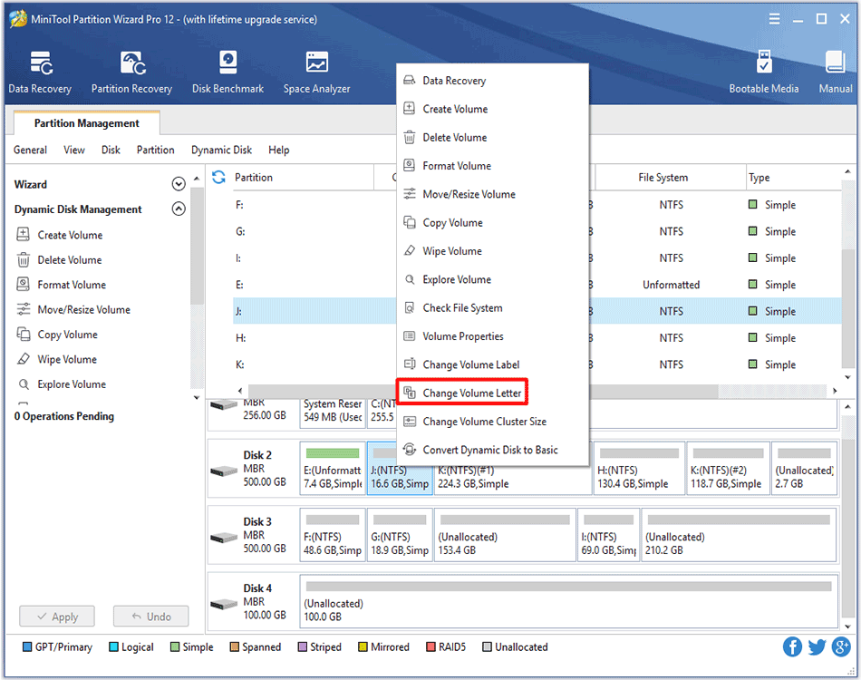861x680 pixels.
Task: Collapse the Dynamic Disk Management section
Action: [x=178, y=209]
